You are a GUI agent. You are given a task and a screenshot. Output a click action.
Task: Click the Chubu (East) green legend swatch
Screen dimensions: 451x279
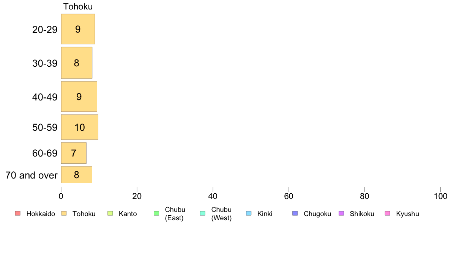pyautogui.click(x=156, y=214)
